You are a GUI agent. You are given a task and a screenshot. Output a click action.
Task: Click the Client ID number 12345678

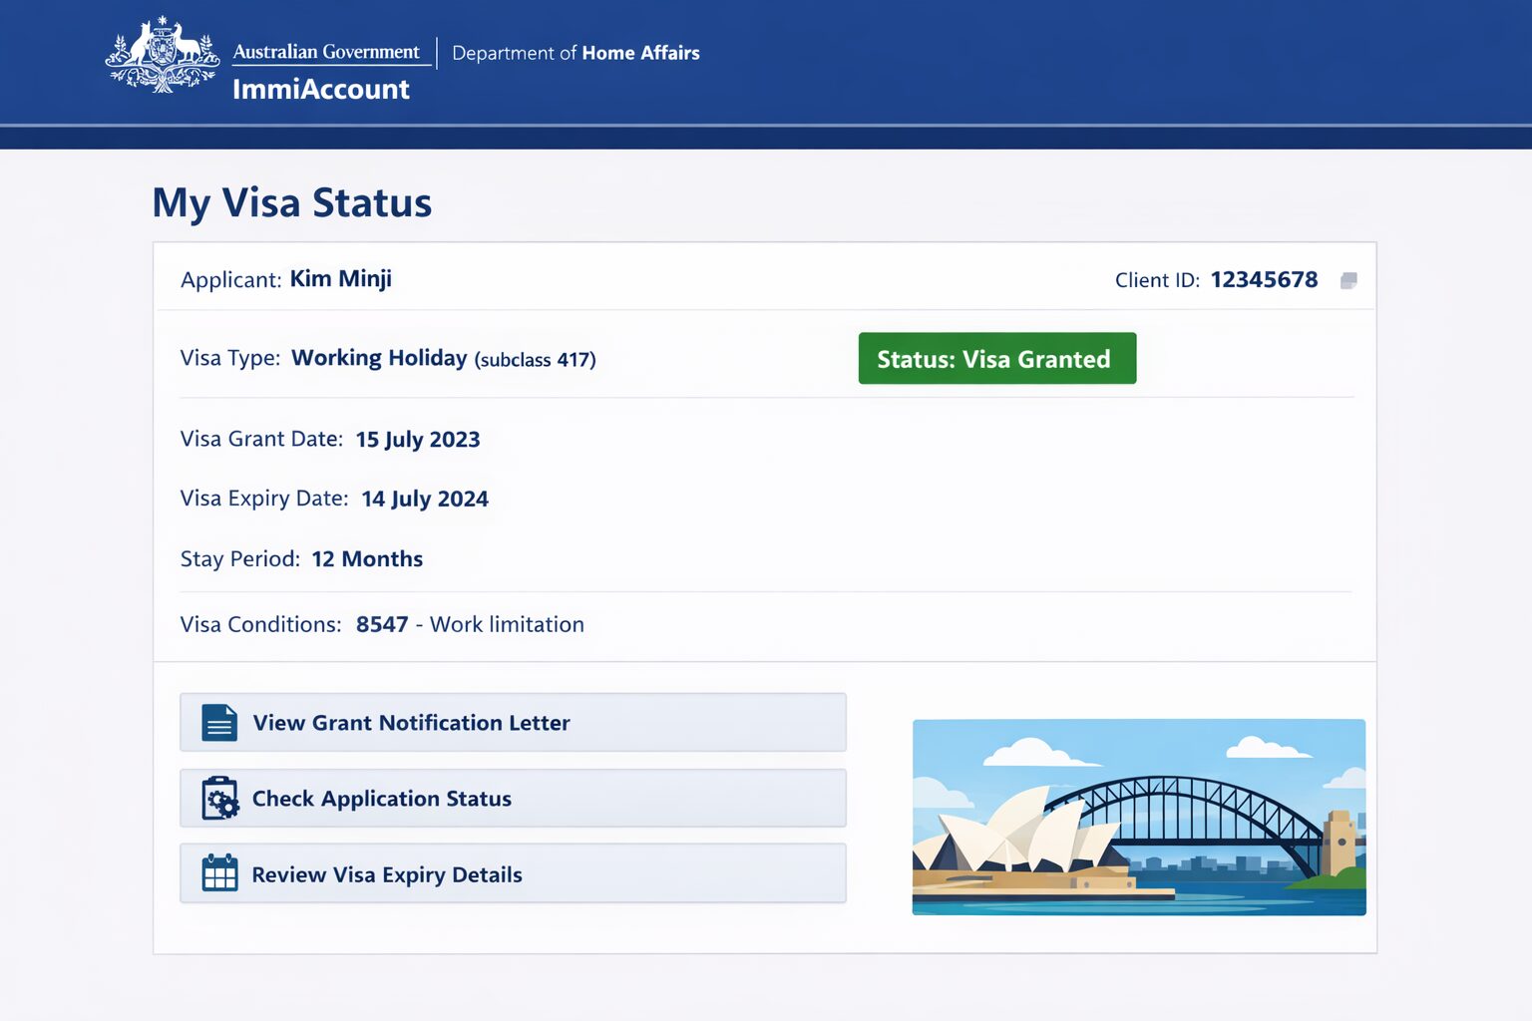(1264, 280)
